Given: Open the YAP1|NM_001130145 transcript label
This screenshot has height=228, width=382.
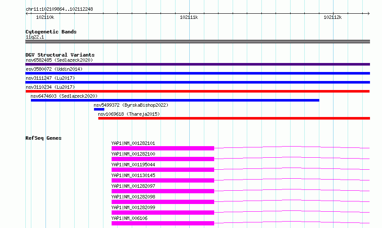Looking at the screenshot, I should 133,175.
